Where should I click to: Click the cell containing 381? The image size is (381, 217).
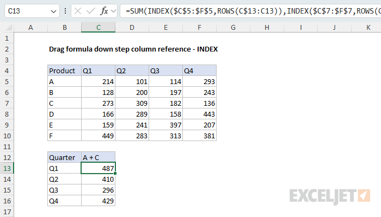[x=200, y=136]
